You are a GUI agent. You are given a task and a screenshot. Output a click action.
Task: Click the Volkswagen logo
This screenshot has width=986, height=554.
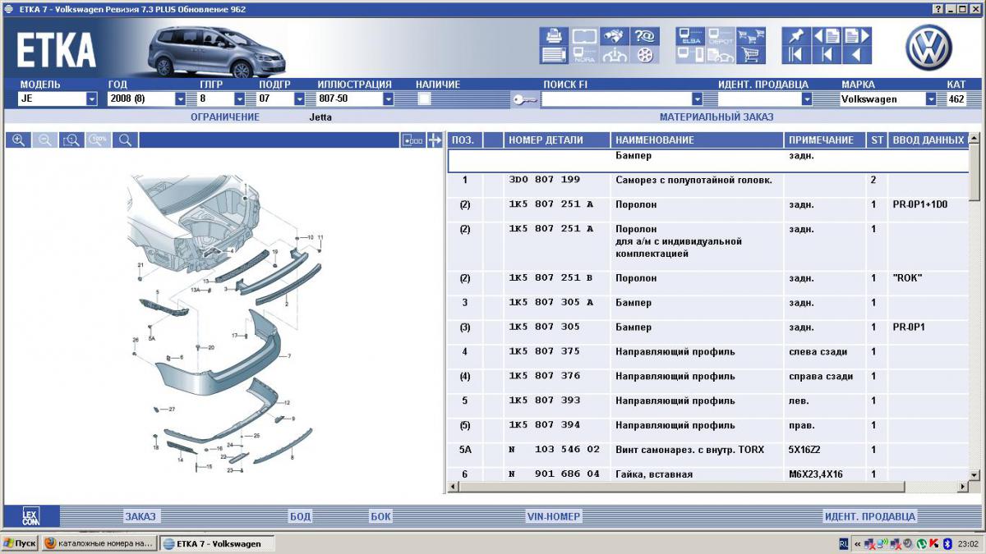click(x=928, y=47)
